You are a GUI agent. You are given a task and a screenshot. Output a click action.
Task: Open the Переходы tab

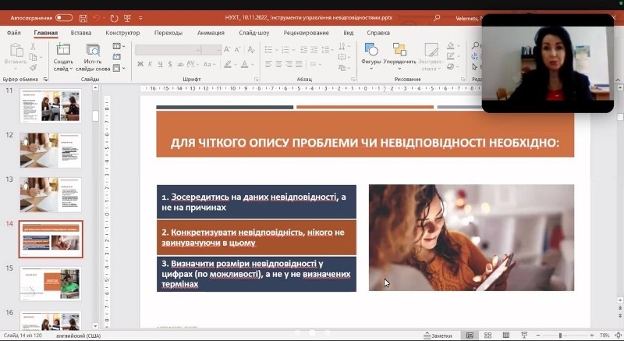[x=168, y=33]
